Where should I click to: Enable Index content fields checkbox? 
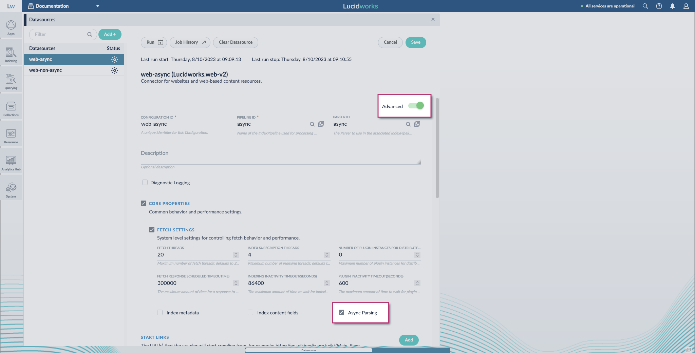coord(250,312)
